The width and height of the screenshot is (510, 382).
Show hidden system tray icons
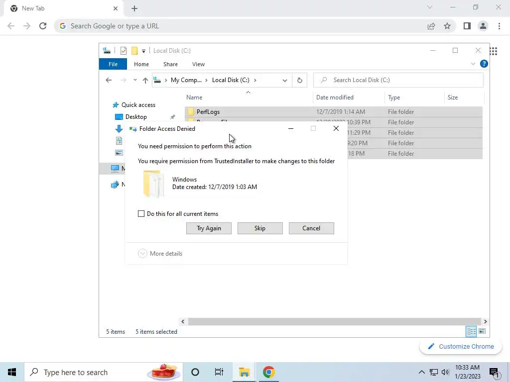(x=421, y=372)
